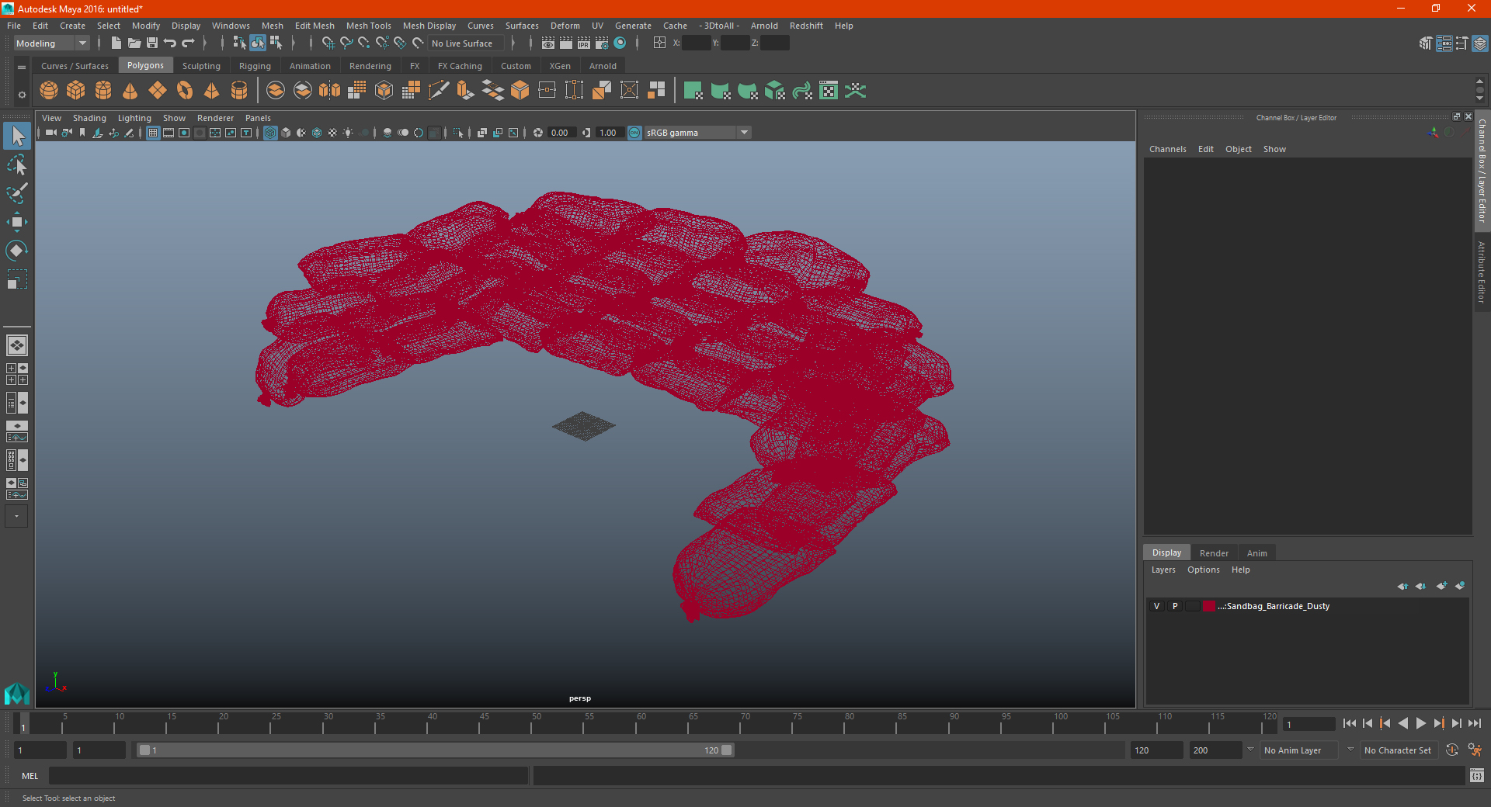Click the current frame input field
Screen dimensions: 1491x807
1309,724
